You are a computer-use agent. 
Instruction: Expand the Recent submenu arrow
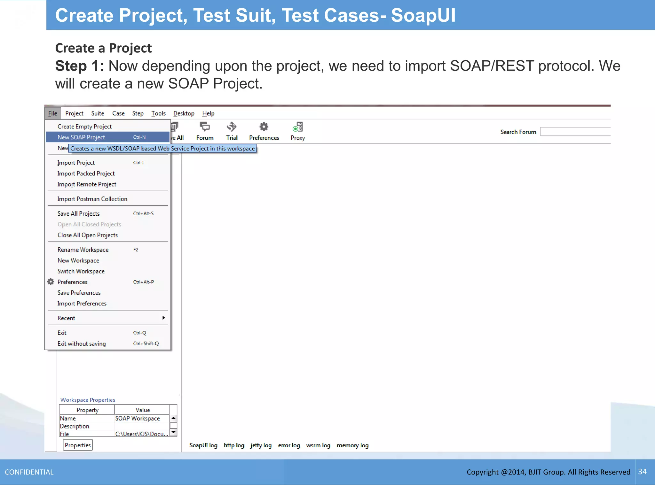click(x=163, y=318)
